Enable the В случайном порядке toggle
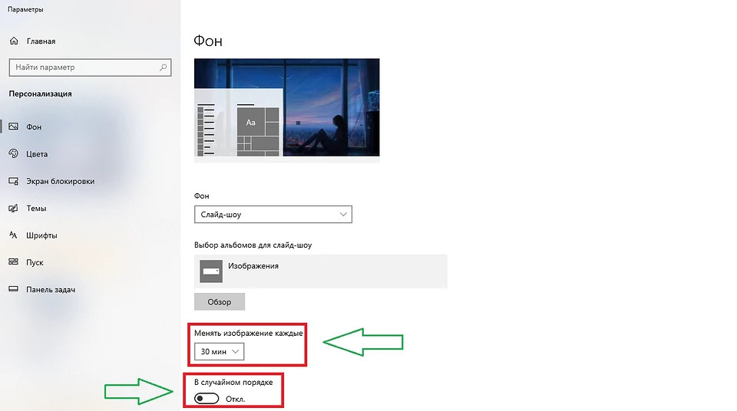The image size is (737, 411). (207, 399)
